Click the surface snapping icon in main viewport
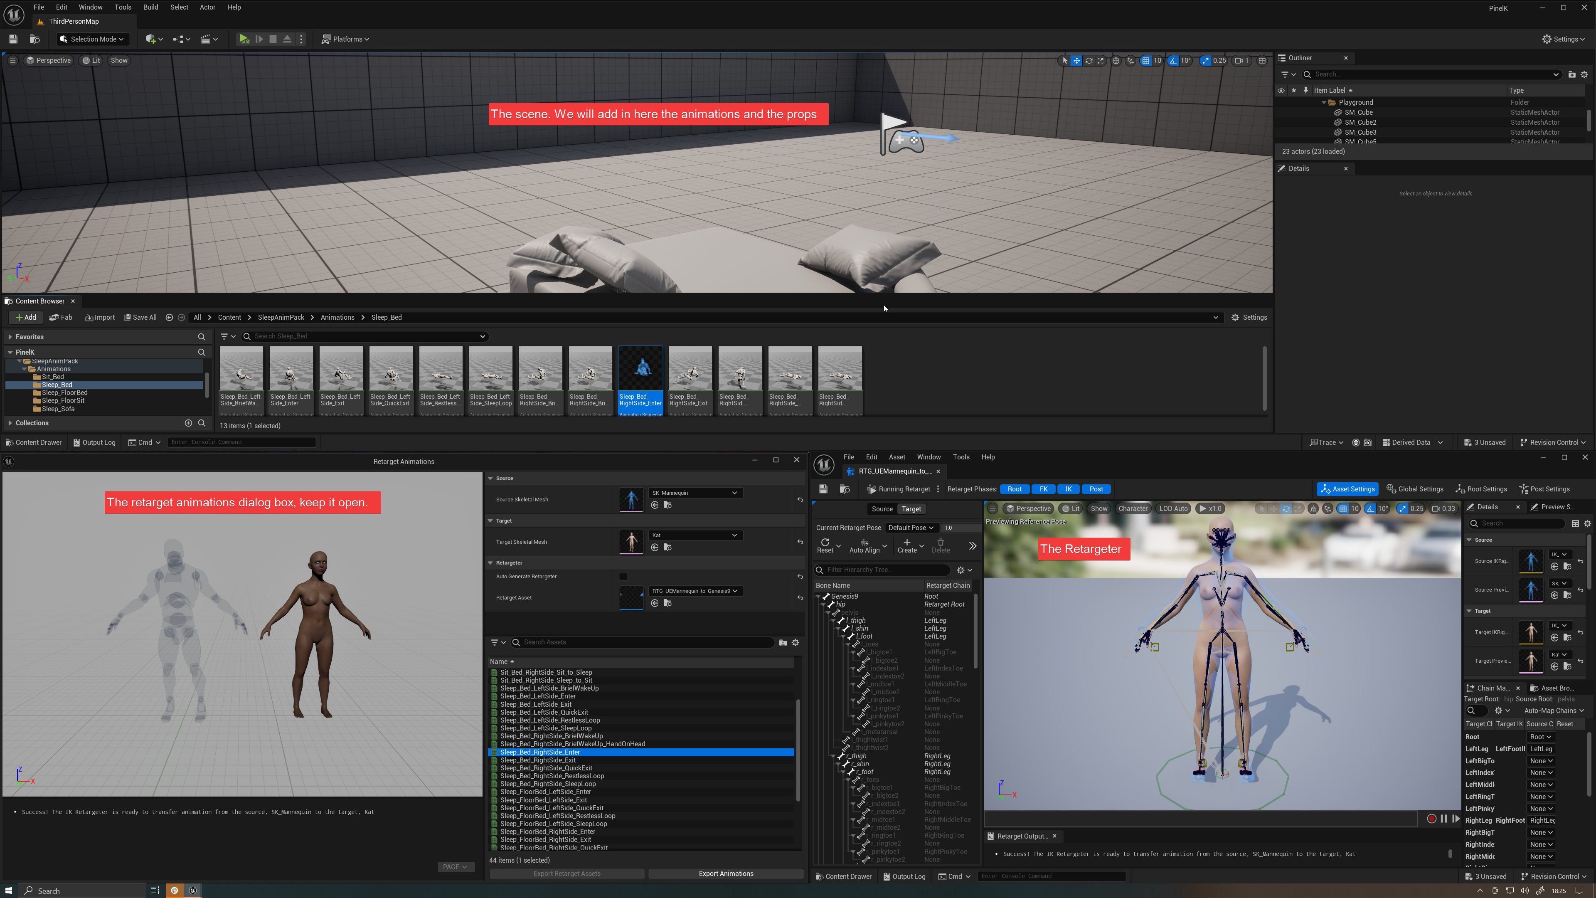The image size is (1596, 898). coord(1130,61)
